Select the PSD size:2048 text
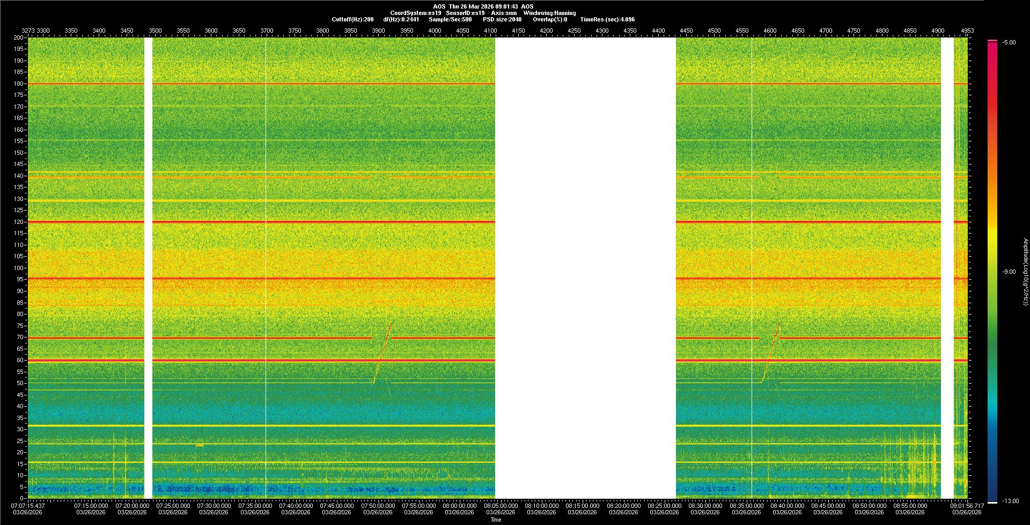The width and height of the screenshot is (1030, 525). pyautogui.click(x=502, y=19)
